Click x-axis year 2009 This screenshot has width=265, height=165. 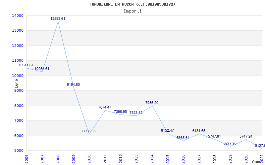tap(74, 159)
